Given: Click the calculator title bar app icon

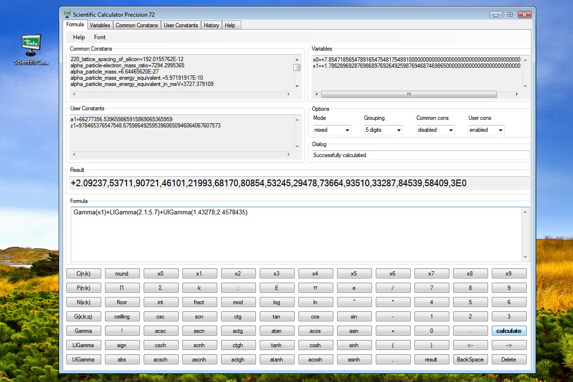Looking at the screenshot, I should pyautogui.click(x=67, y=14).
